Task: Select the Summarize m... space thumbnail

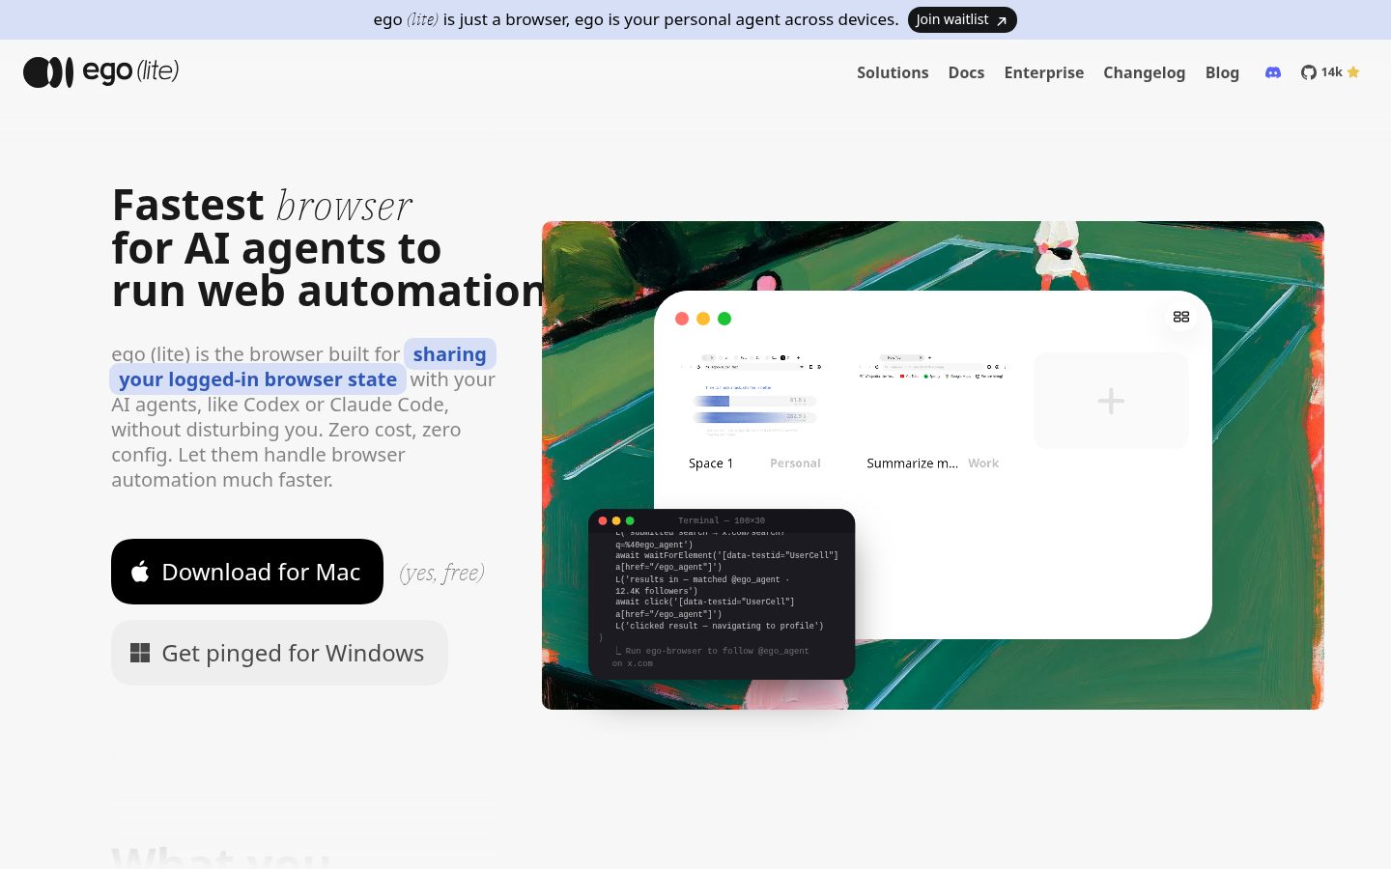Action: point(932,399)
